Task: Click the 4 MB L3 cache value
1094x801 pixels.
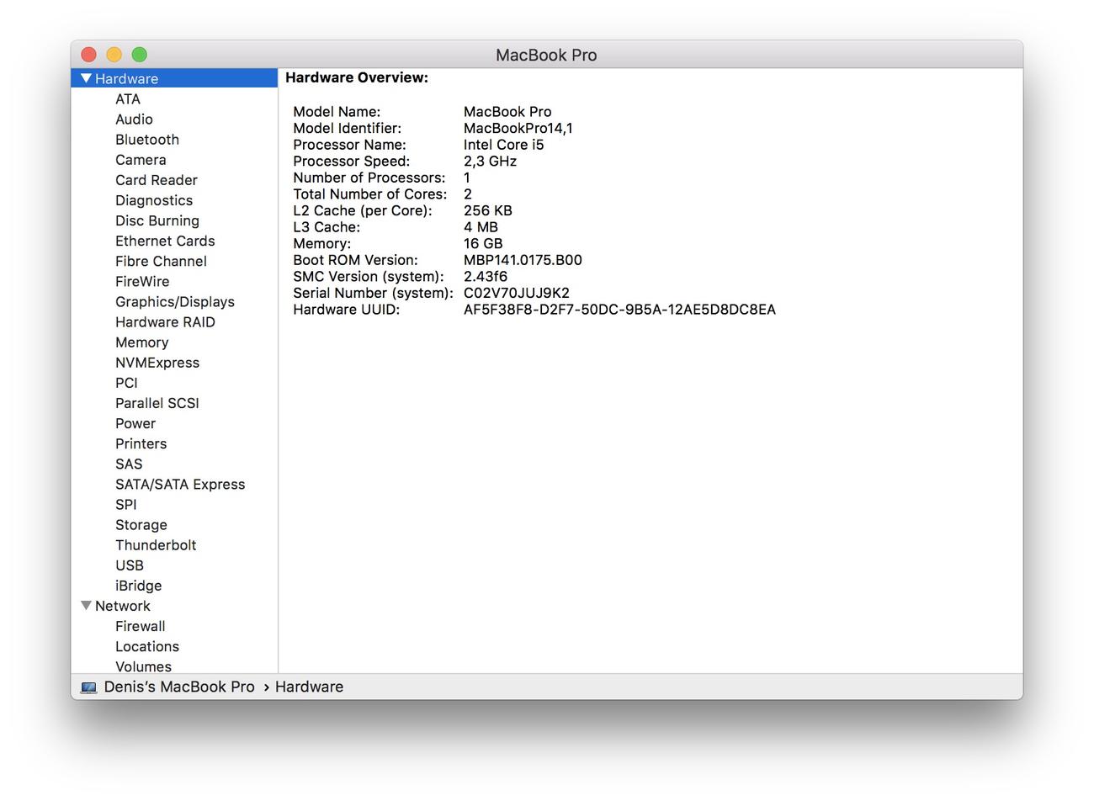Action: pos(481,227)
